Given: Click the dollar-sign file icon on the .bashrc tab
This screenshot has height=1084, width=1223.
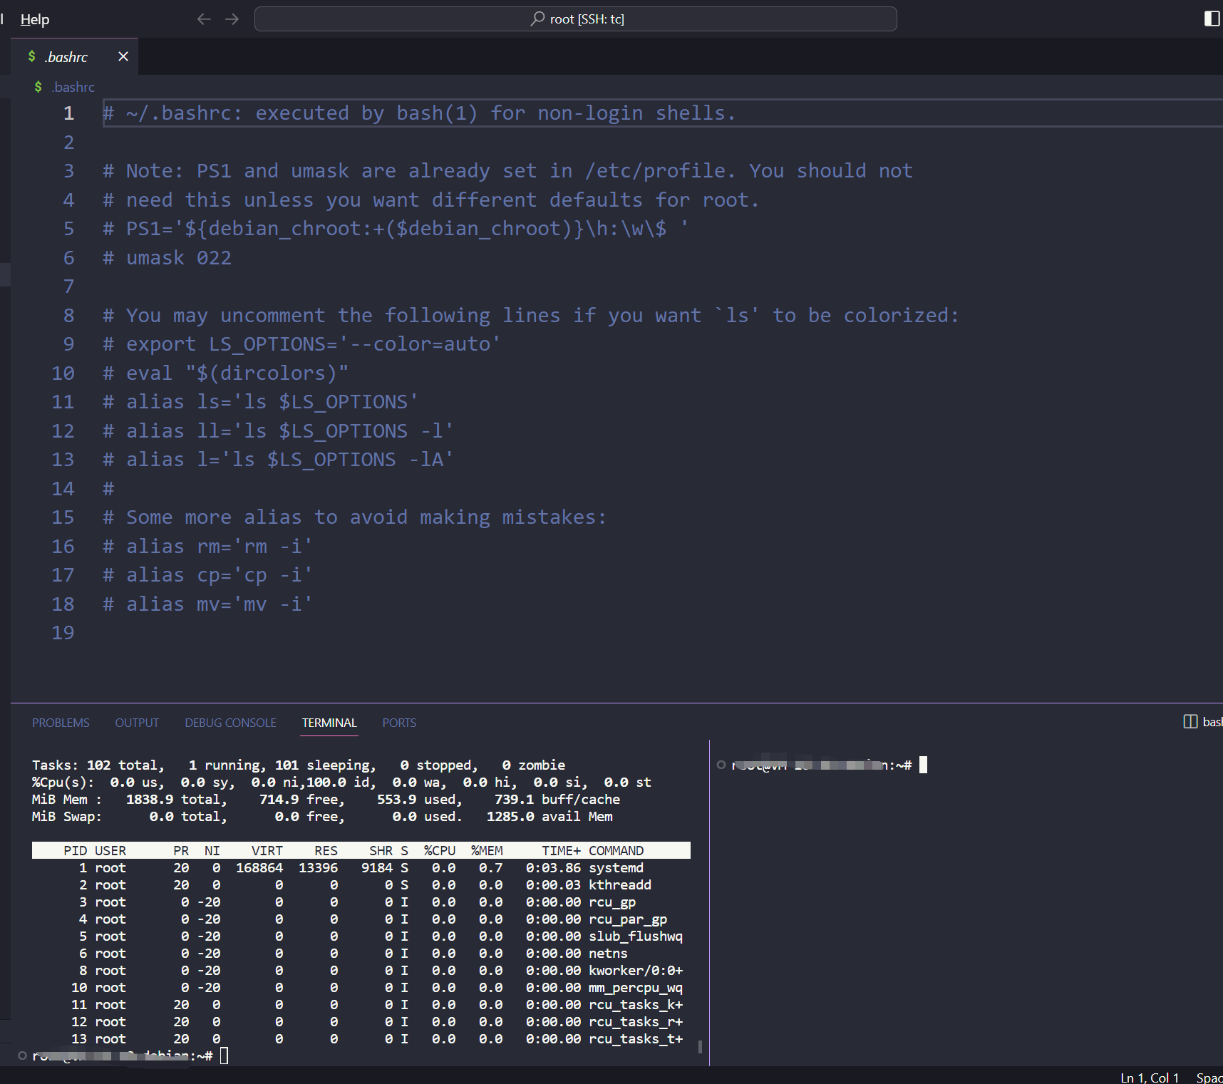Looking at the screenshot, I should [32, 56].
